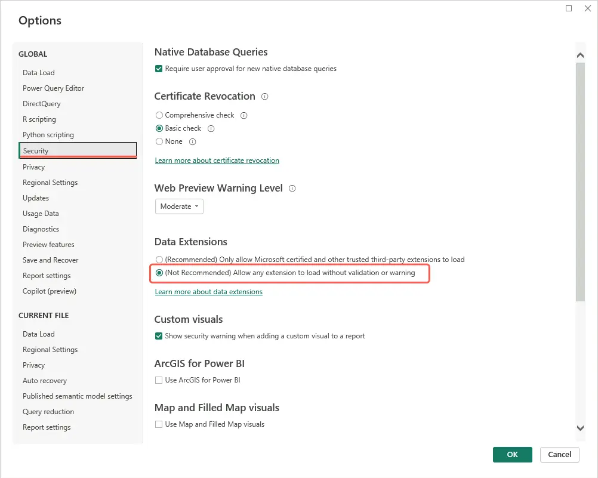
Task: Select Recommended Microsoft certified extensions option
Action: pyautogui.click(x=159, y=260)
